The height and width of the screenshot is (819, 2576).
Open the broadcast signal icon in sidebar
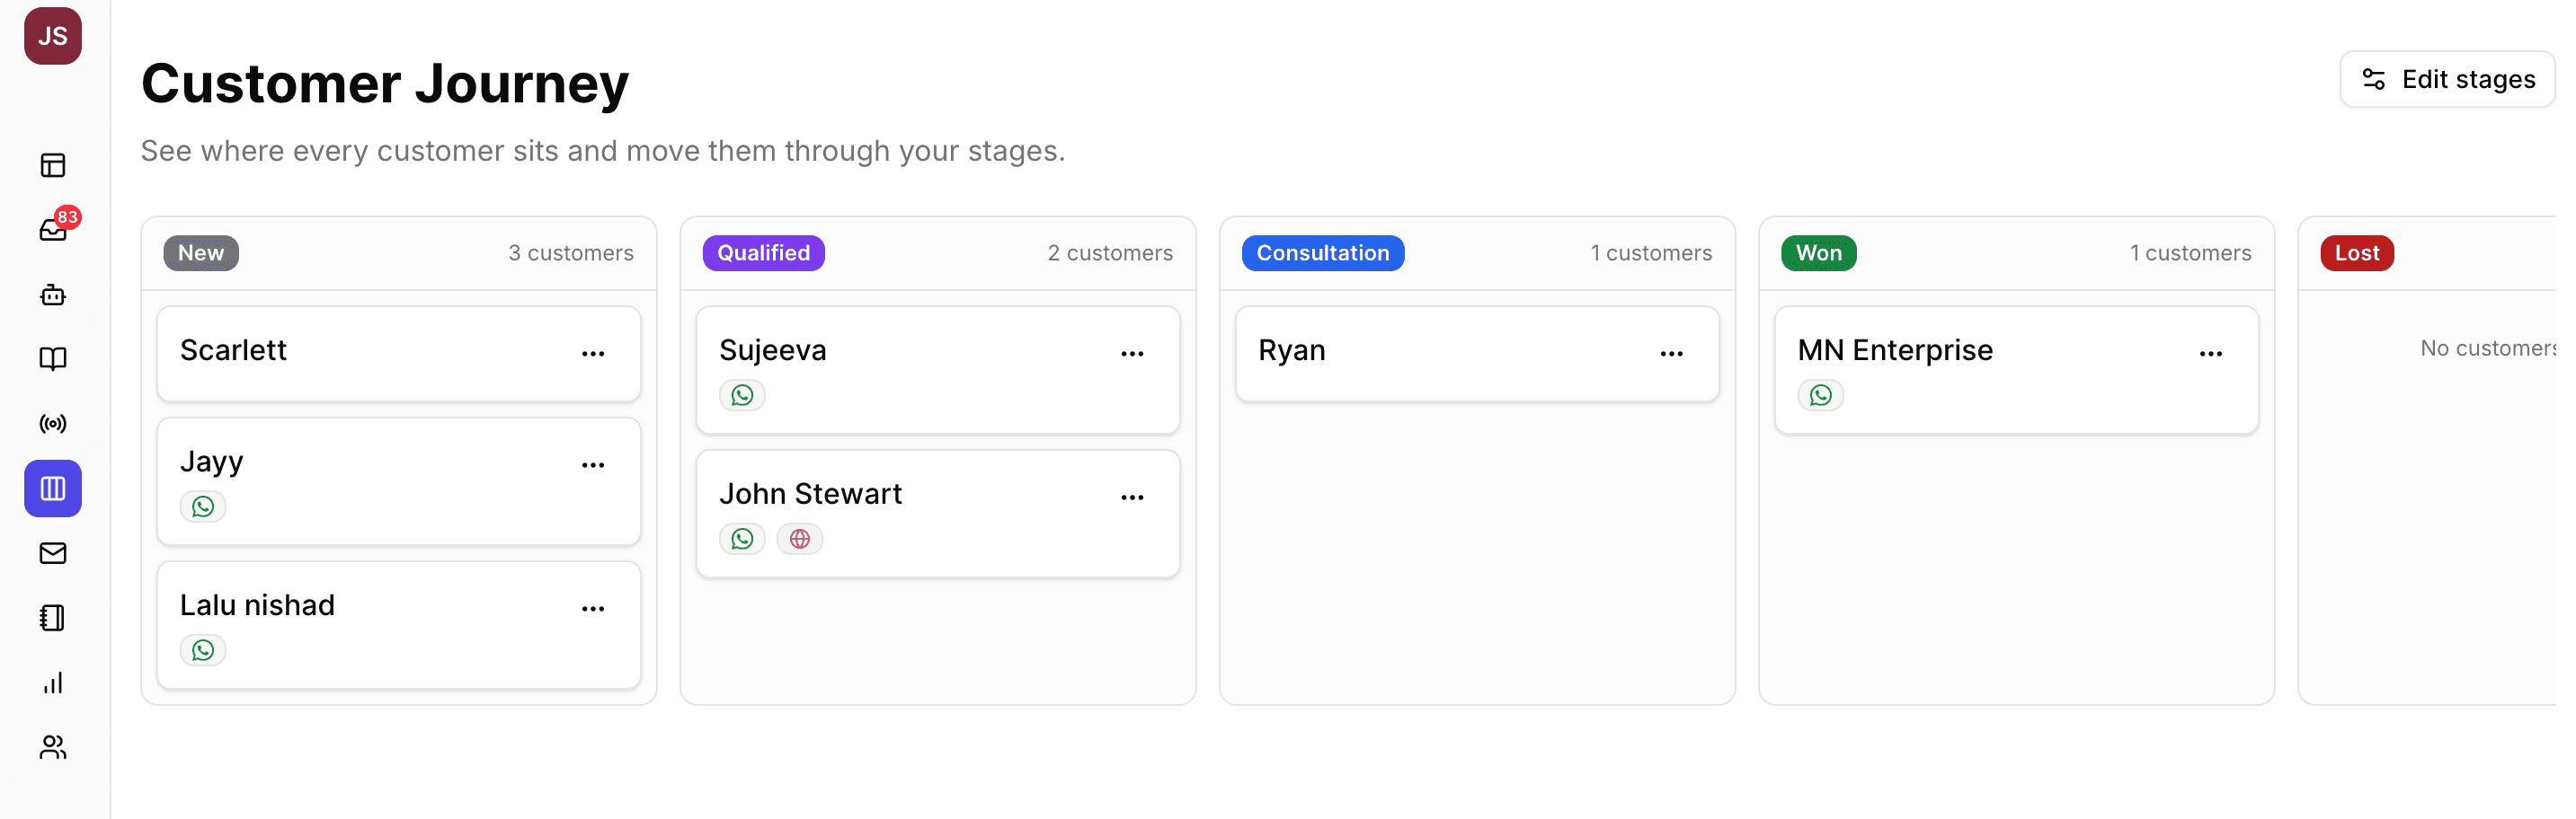pos(53,424)
